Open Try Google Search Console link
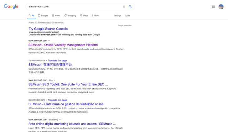228x132 pixels. click(48, 29)
